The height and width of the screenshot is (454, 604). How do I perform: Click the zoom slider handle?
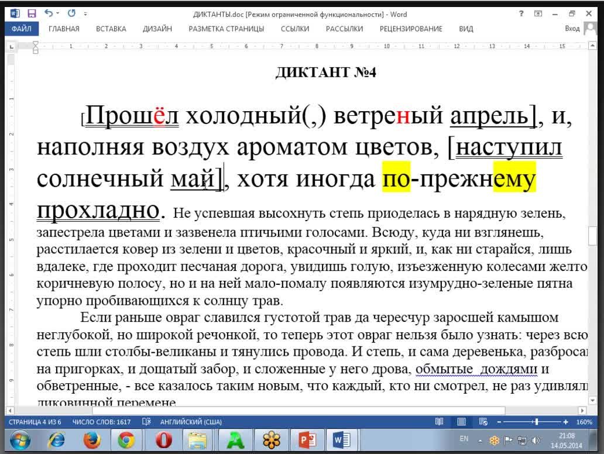(536, 422)
